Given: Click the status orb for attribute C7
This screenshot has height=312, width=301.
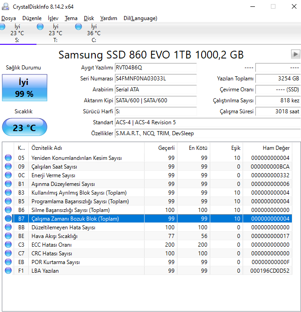Looking at the screenshot, I should click(8, 253).
